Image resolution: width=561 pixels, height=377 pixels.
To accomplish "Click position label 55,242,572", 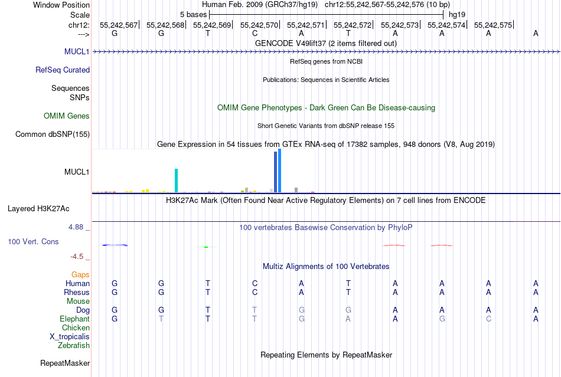I will (x=353, y=25).
